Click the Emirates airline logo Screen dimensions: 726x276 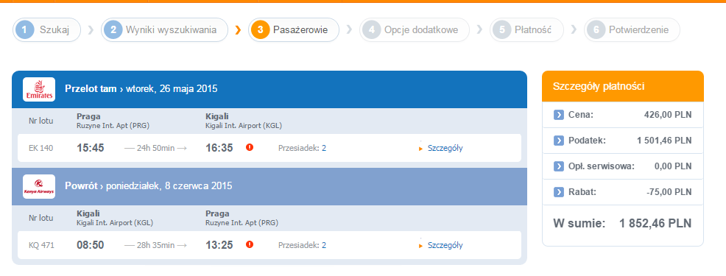[39, 89]
